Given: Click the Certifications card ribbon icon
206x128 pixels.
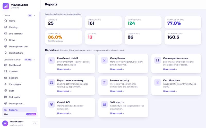Looking at the screenshot, I should [x=157, y=82].
